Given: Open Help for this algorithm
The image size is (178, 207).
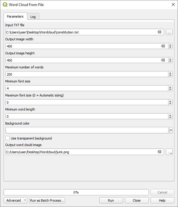Looking at the screenshot, I should click(x=162, y=200).
